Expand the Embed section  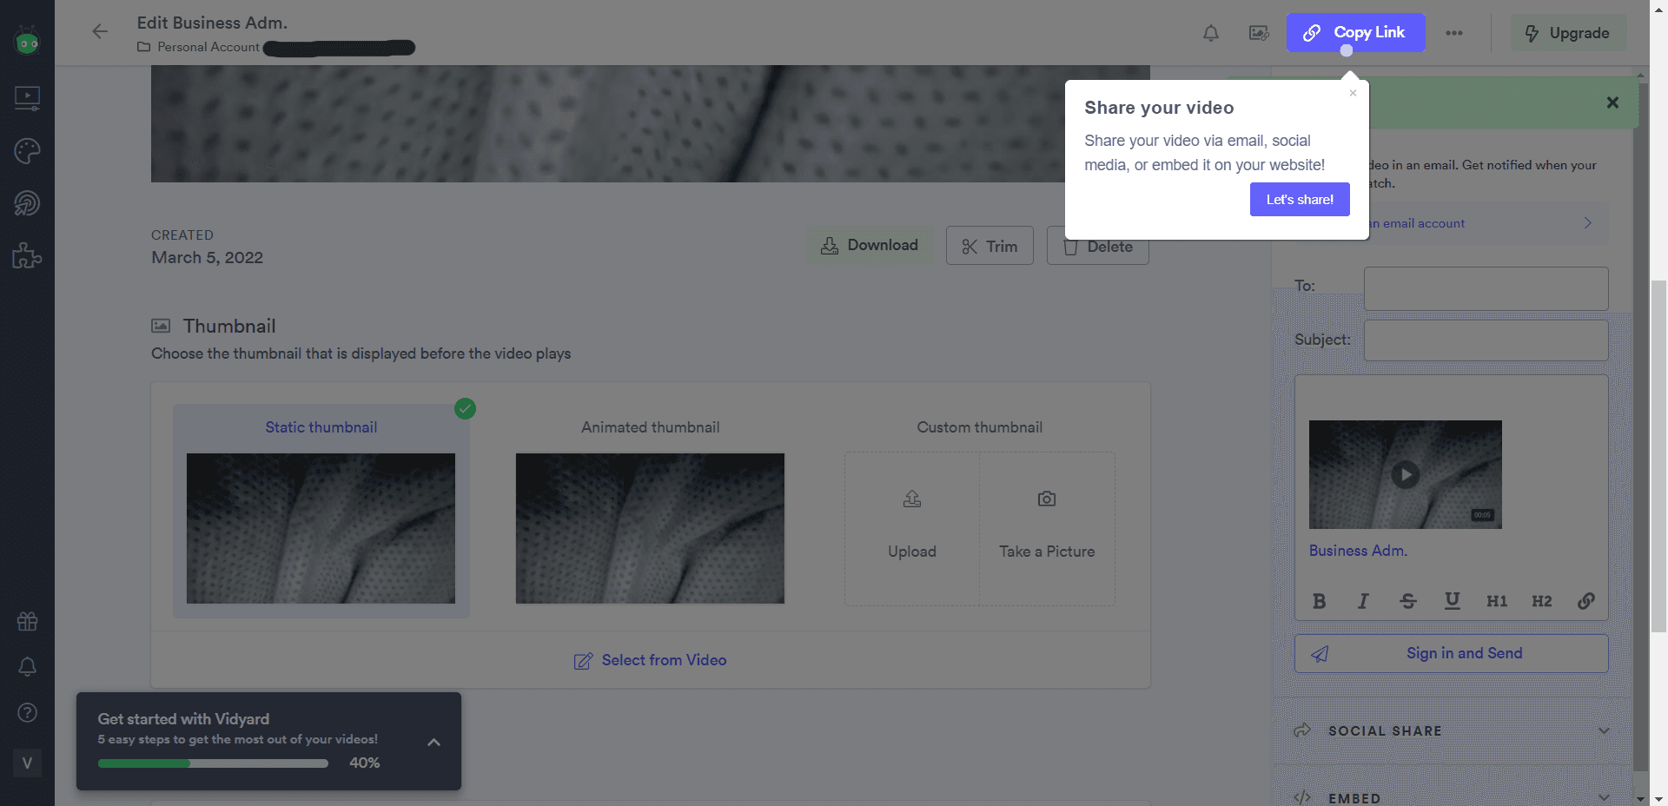tap(1452, 797)
